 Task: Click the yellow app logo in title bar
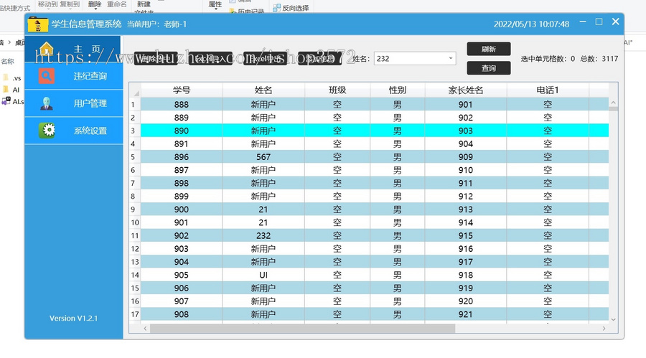37,24
